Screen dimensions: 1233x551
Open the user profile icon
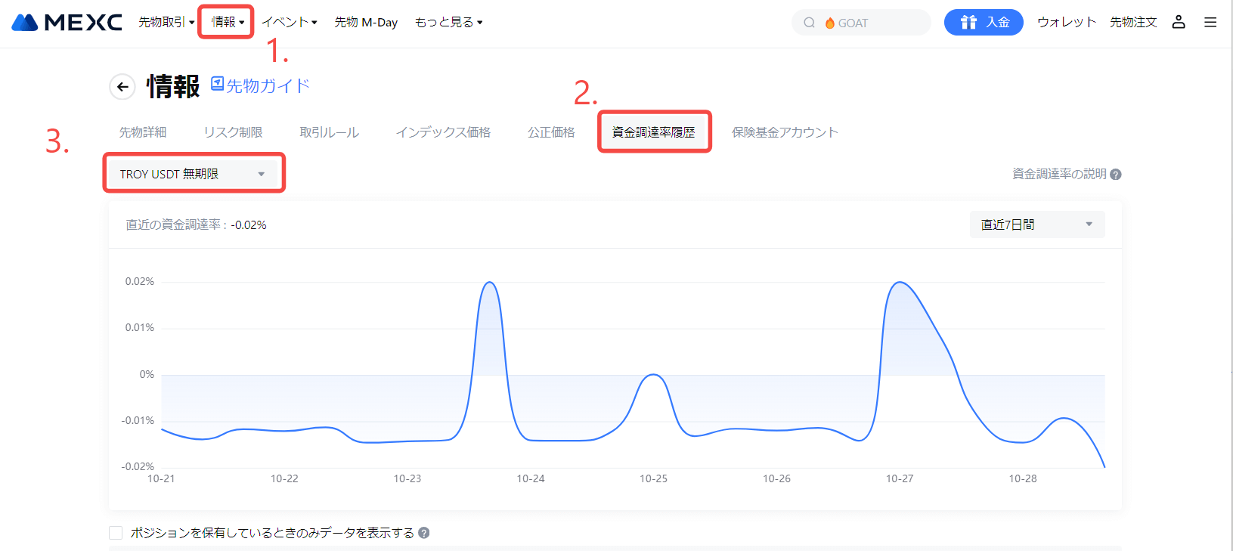click(x=1178, y=23)
